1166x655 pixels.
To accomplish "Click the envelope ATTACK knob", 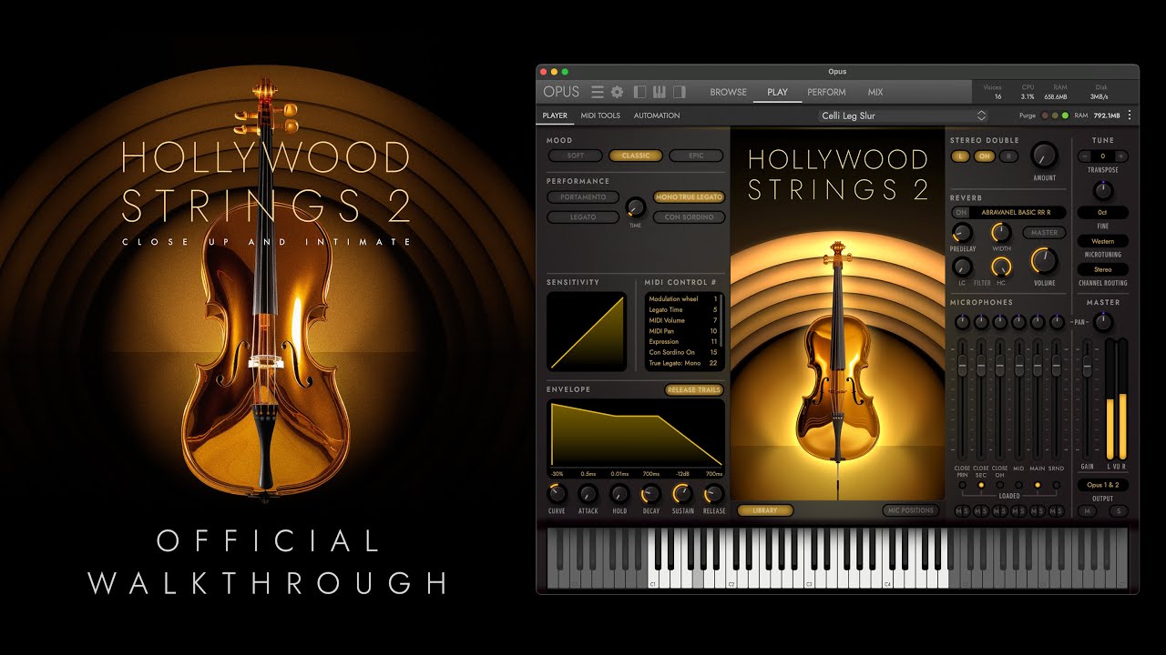I will pyautogui.click(x=588, y=494).
